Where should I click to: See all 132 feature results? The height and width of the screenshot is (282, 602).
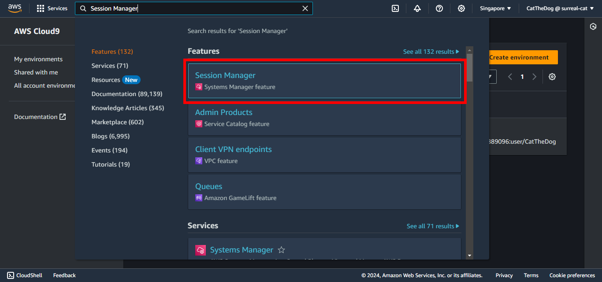(x=431, y=52)
